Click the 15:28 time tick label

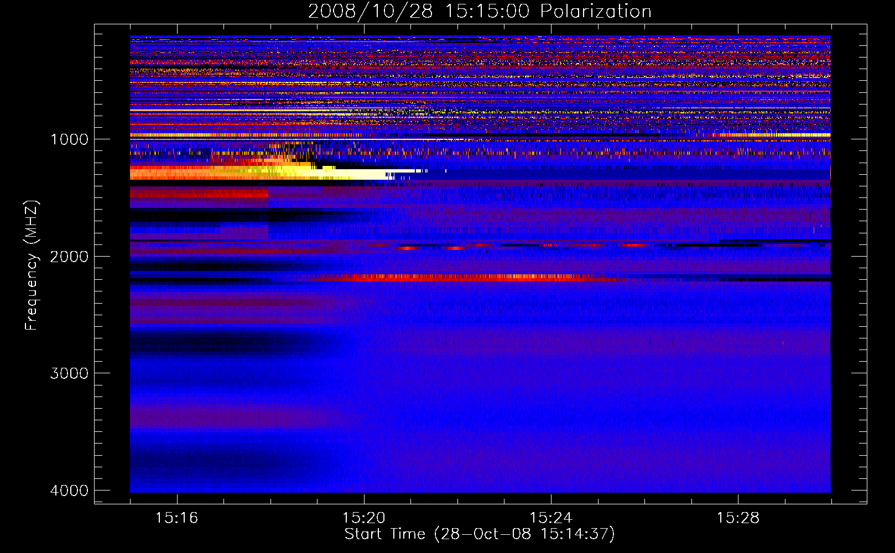point(738,518)
